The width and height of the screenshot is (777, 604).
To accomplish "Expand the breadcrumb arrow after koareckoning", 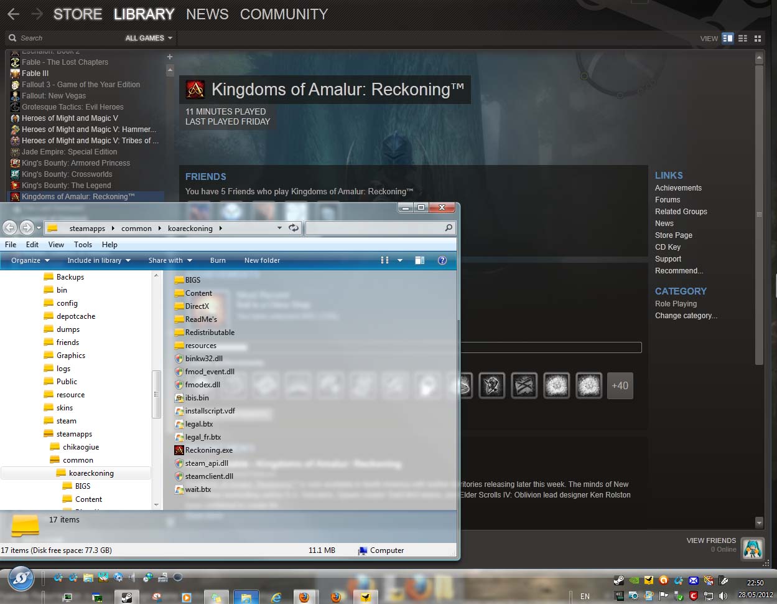I will pyautogui.click(x=220, y=229).
